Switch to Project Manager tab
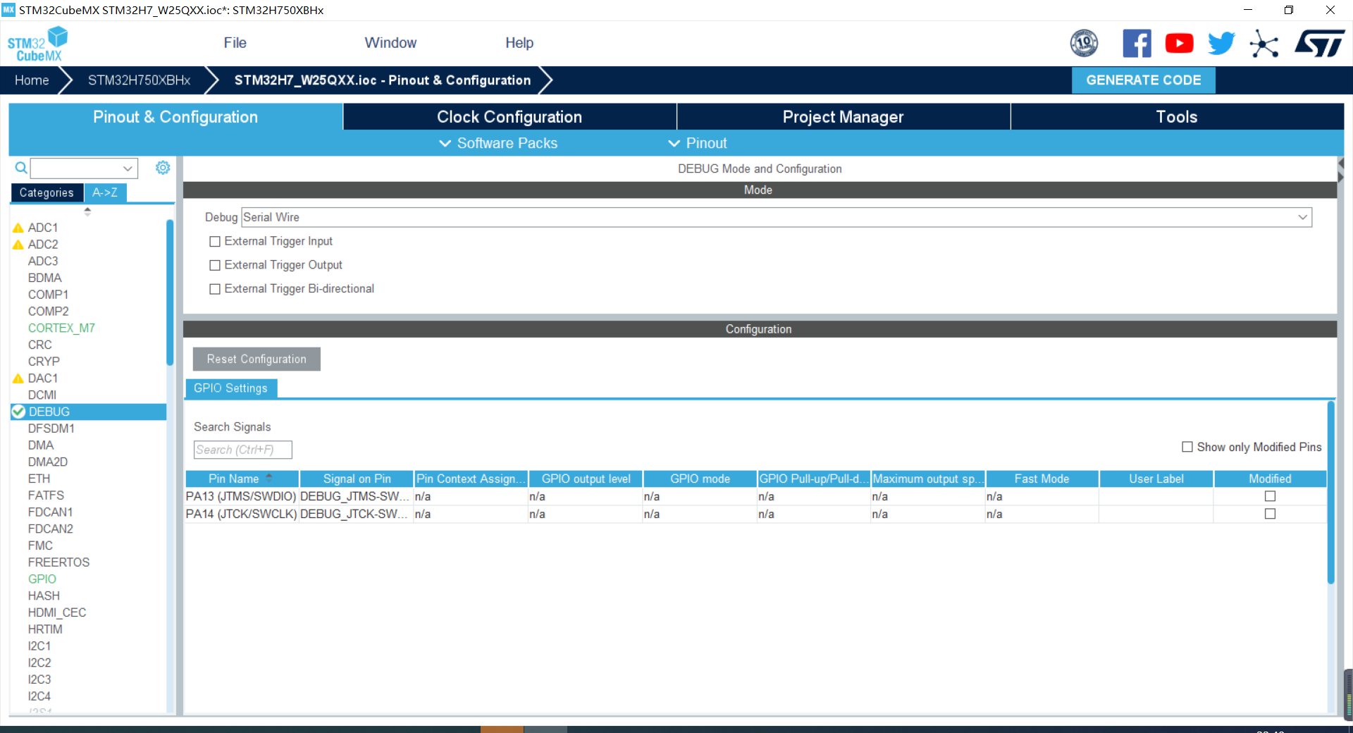The image size is (1353, 733). tap(843, 117)
